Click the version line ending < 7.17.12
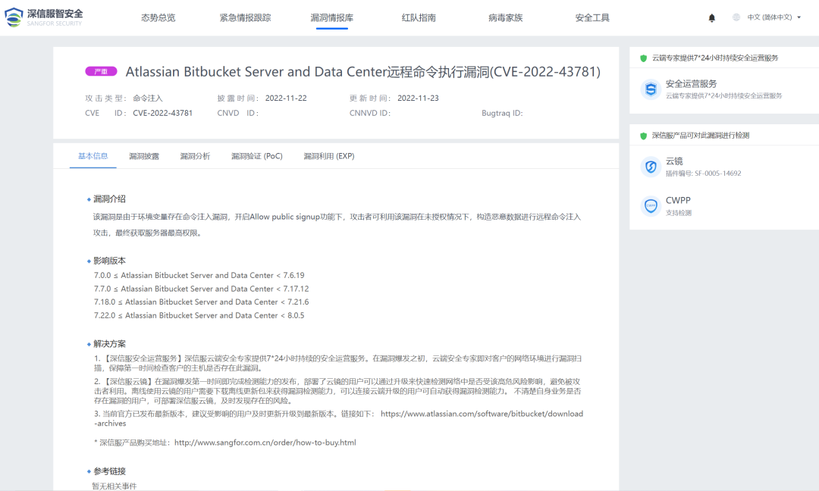Viewport: 819px width, 491px height. tap(201, 289)
